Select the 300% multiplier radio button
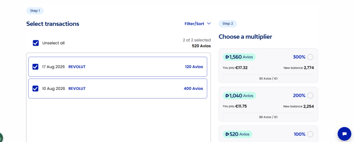354x142 pixels. coord(310,57)
